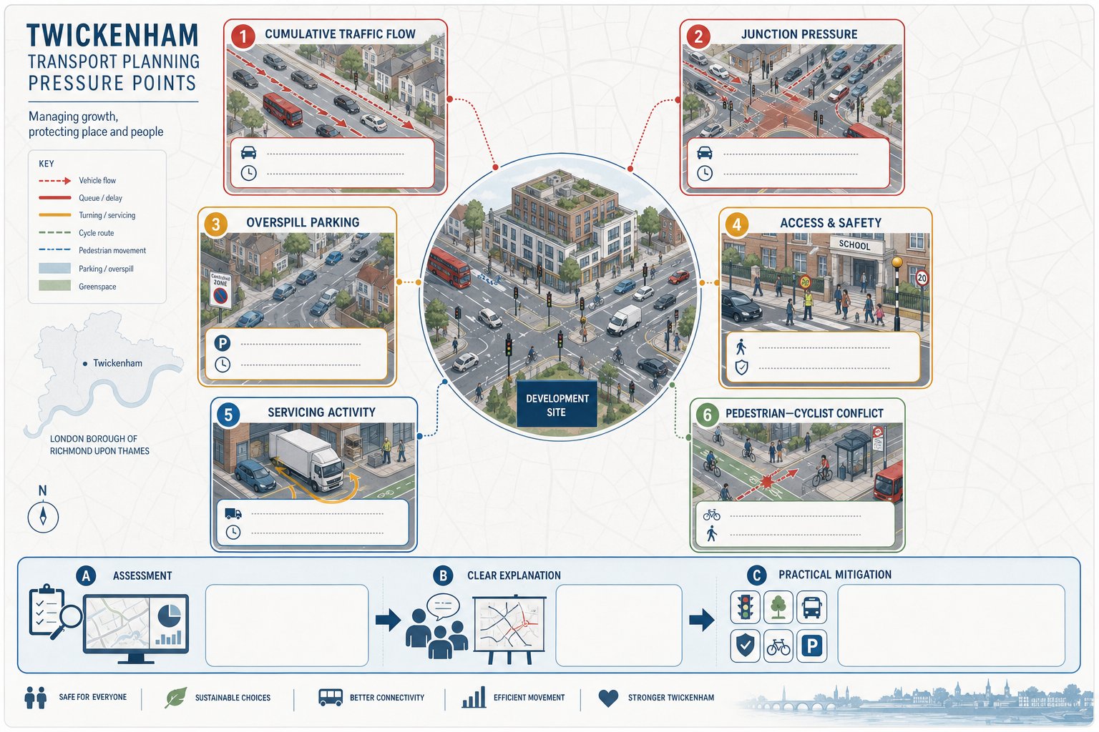Click the Twickenham main title
Viewport: 1099px width, 732px height.
(x=112, y=35)
